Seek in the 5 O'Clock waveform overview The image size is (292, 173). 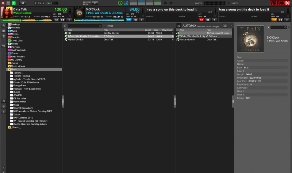pyautogui.click(x=99, y=20)
